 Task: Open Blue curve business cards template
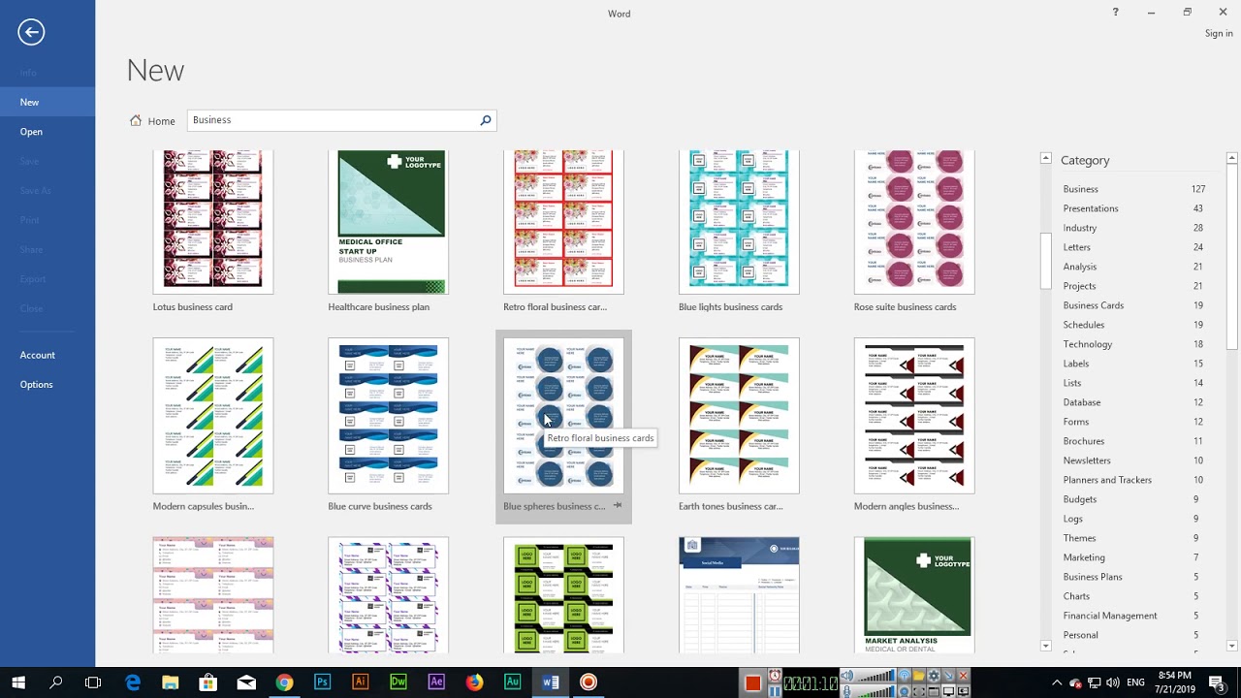(x=389, y=416)
